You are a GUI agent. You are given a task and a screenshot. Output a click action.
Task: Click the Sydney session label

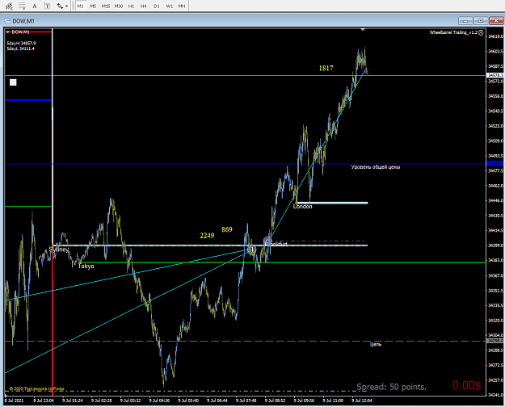59,250
